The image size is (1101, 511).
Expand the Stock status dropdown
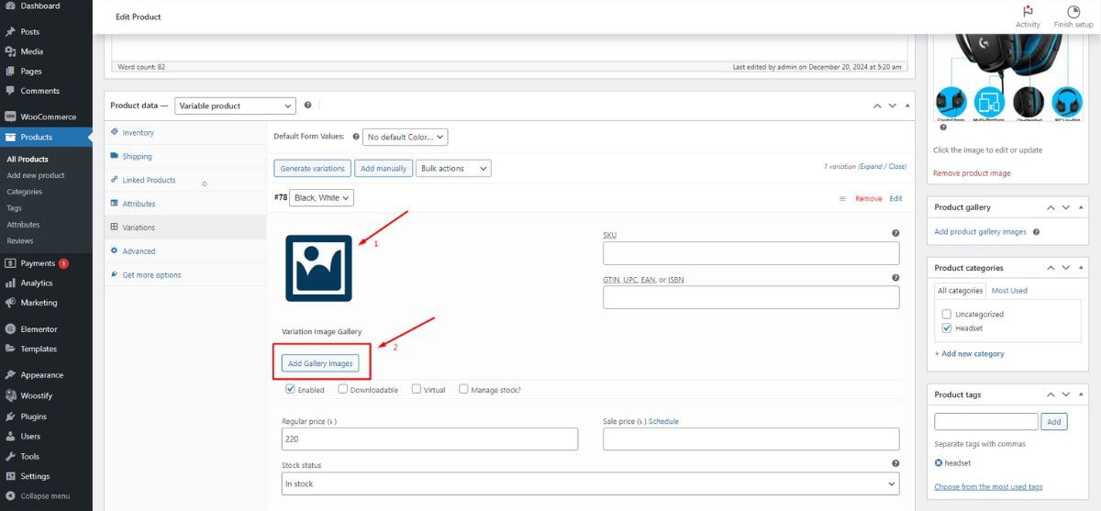click(x=590, y=483)
